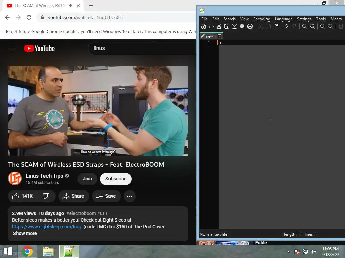This screenshot has width=345, height=258.
Task: Open the View menu in Notepad++
Action: pyautogui.click(x=244, y=19)
